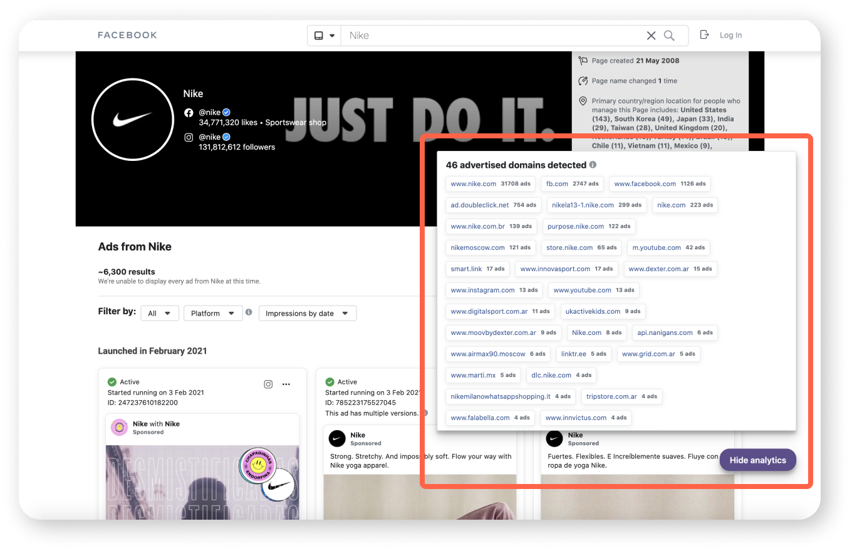This screenshot has width=852, height=551.
Task: Open the three-dot menu on first ad card
Action: pos(286,384)
